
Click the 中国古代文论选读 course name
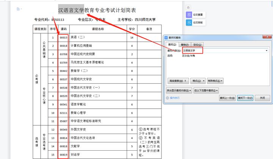click(x=83, y=138)
